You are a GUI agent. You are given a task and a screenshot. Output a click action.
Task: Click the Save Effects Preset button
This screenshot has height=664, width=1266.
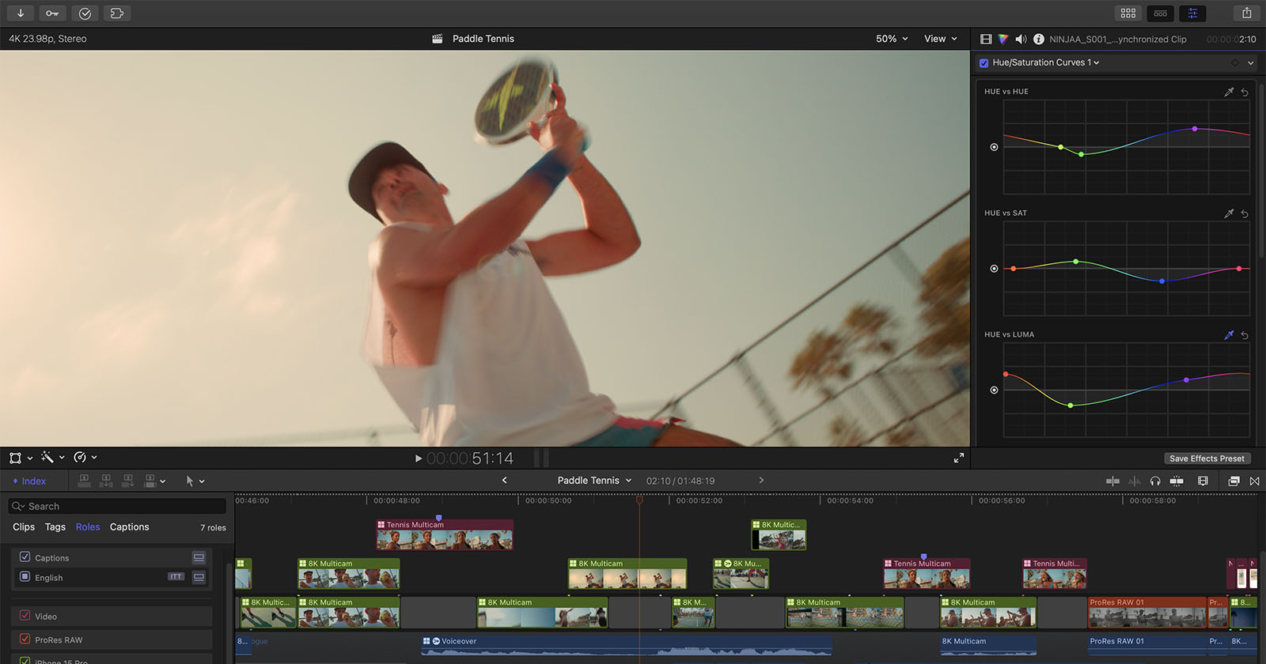coord(1207,458)
